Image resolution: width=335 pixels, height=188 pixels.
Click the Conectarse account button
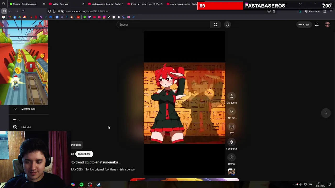[x=312, y=11]
